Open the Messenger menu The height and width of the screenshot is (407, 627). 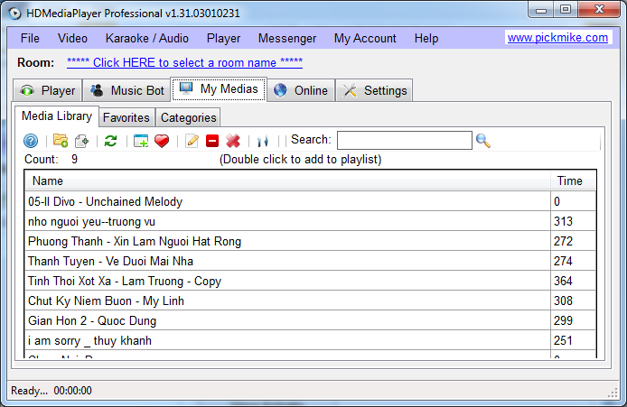click(287, 38)
